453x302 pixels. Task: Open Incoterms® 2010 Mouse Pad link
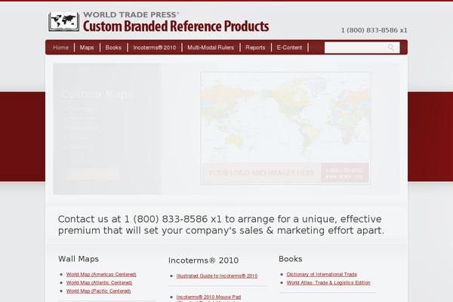(208, 297)
